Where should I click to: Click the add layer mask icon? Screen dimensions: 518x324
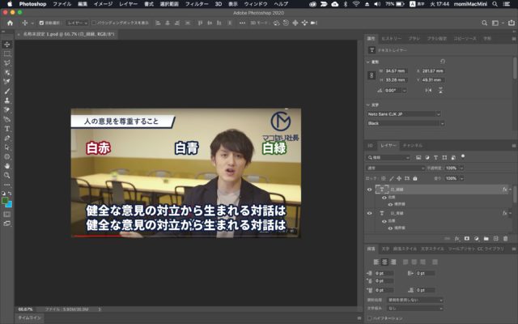coord(467,238)
